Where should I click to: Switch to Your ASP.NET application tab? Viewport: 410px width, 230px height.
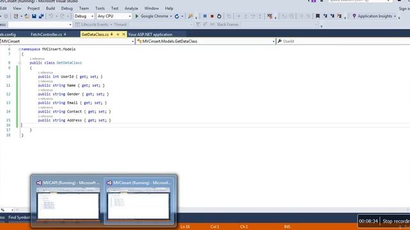click(150, 34)
